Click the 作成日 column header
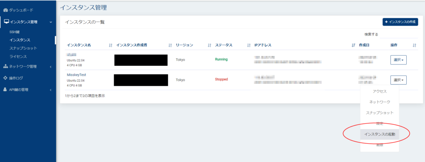 tap(364, 45)
